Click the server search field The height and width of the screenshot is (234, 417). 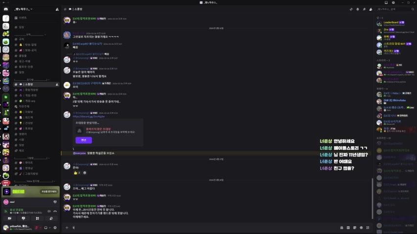click(395, 9)
